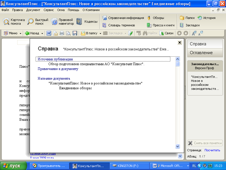Click the Справка panel scrollbar thumb

click(x=178, y=64)
